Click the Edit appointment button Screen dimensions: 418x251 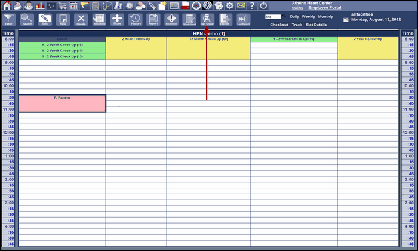45,19
